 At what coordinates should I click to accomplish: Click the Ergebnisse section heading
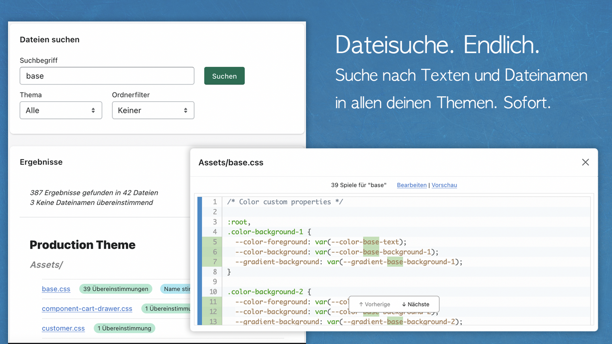click(41, 162)
